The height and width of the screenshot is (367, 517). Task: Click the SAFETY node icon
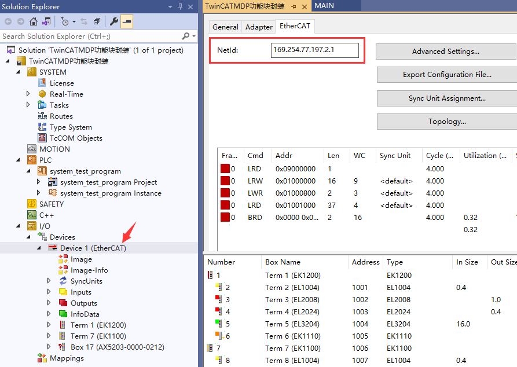[32, 204]
